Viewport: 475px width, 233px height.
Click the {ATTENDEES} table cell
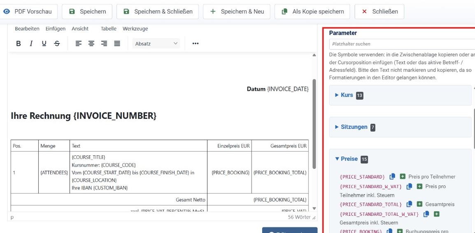[x=54, y=173]
